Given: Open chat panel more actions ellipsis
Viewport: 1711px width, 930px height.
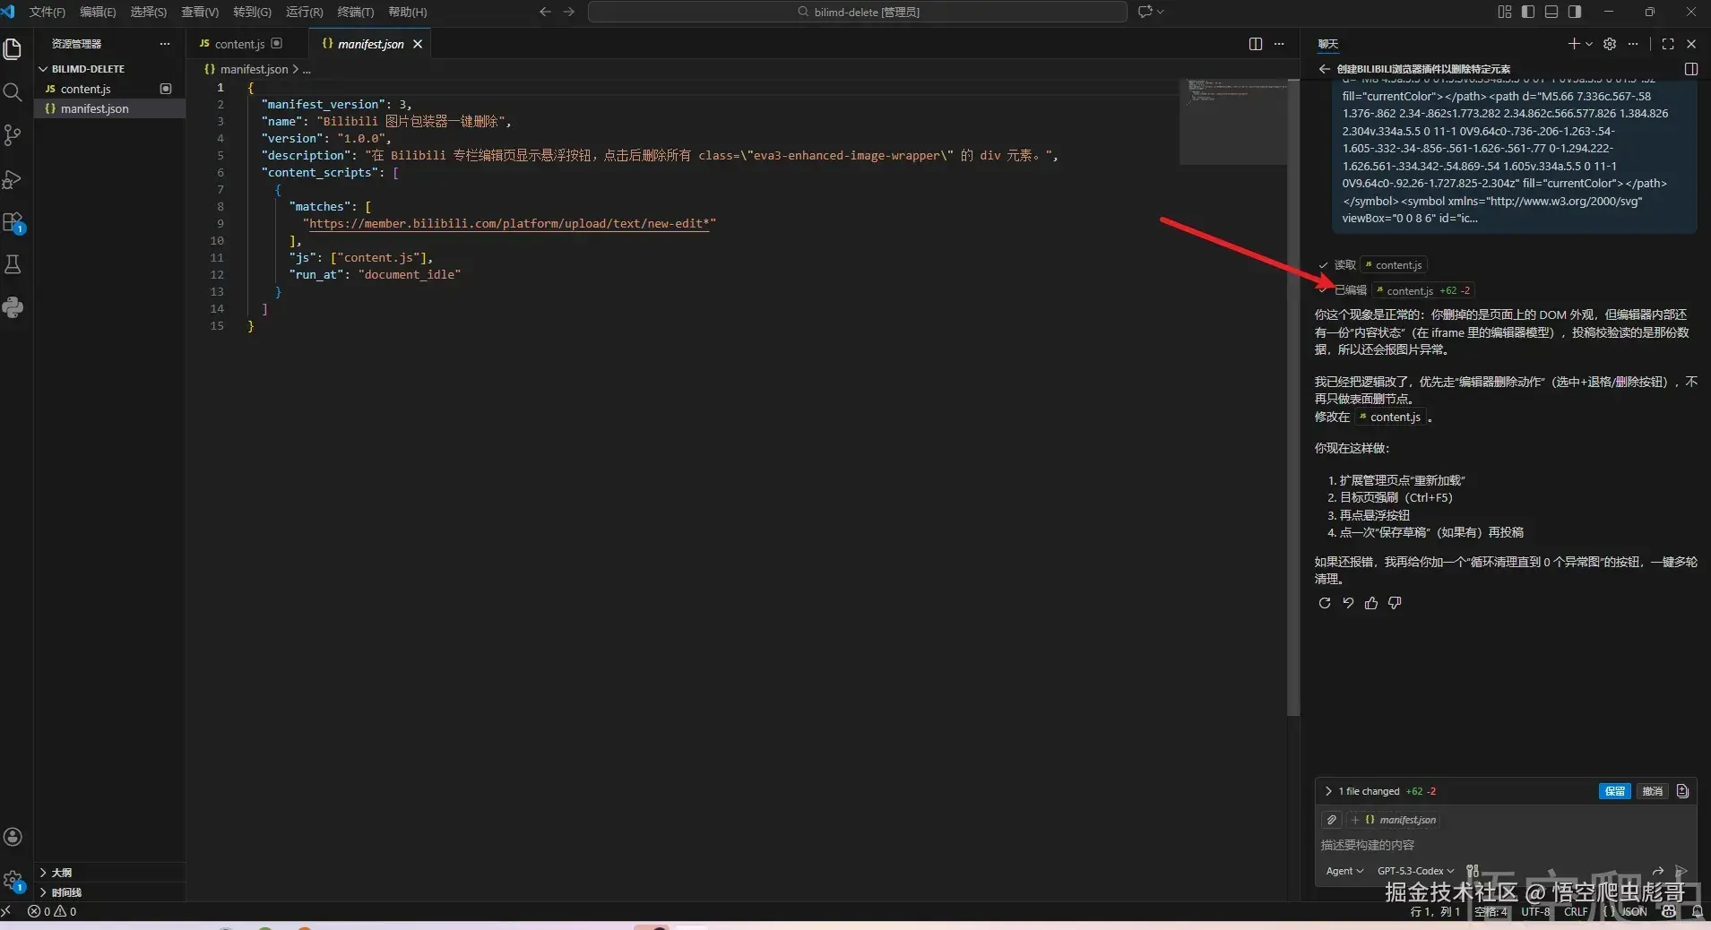Looking at the screenshot, I should 1633,44.
